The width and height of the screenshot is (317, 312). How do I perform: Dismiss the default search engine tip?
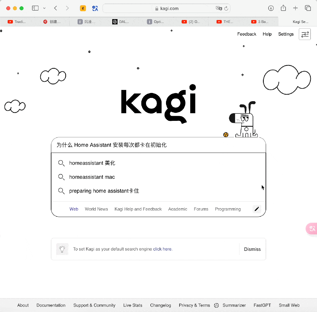click(252, 249)
